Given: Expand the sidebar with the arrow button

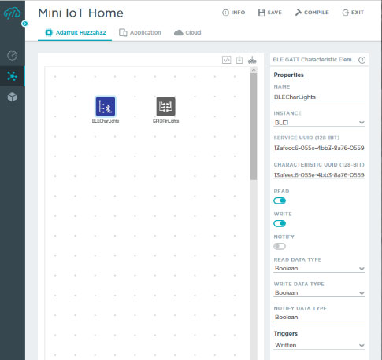Looking at the screenshot, I should (x=24, y=24).
